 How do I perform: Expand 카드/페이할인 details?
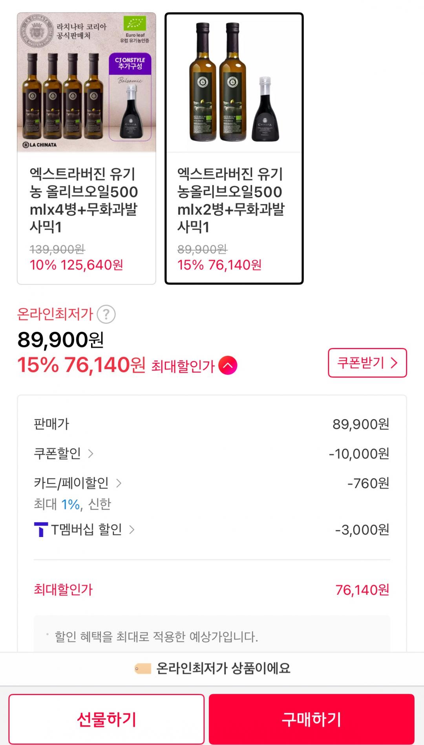(x=119, y=483)
